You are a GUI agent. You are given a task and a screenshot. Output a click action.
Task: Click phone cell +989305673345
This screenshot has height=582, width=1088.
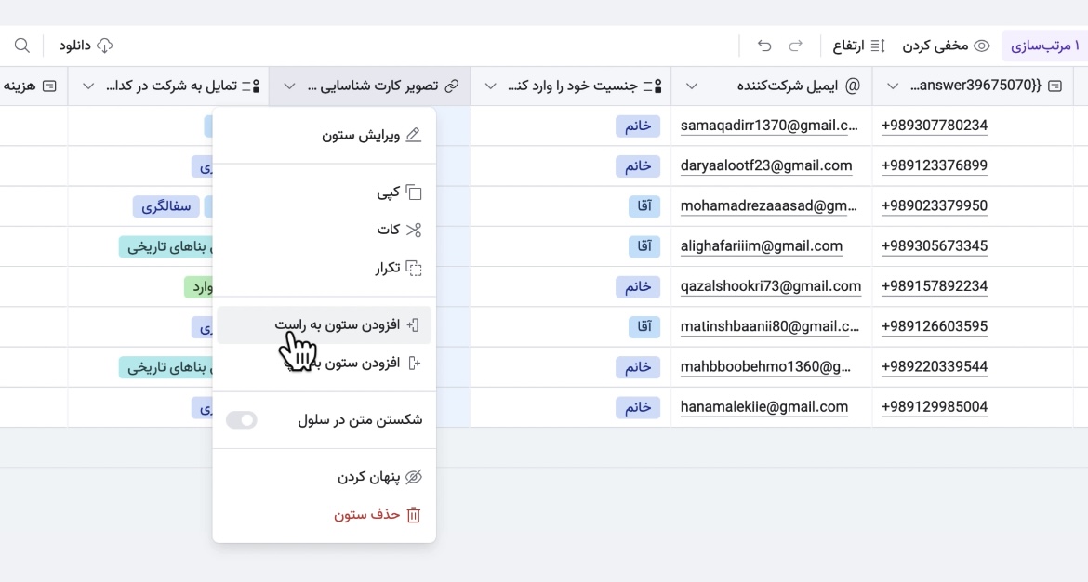point(934,246)
